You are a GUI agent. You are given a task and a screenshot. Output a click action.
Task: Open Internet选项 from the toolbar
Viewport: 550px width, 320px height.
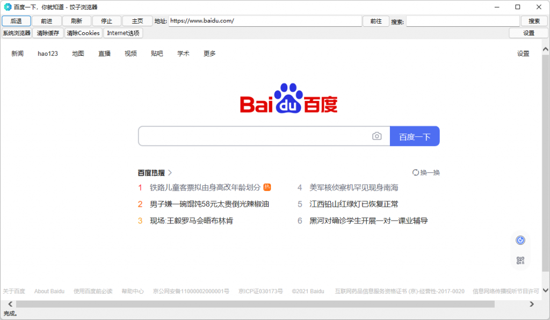123,33
